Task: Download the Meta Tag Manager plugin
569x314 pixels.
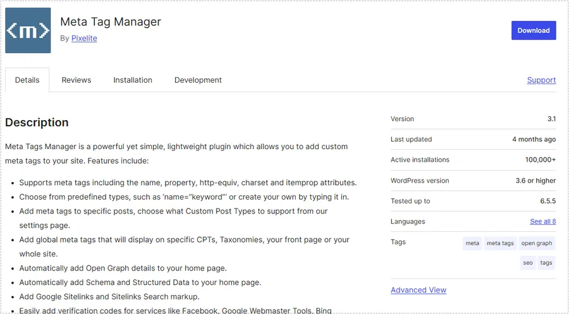Action: coord(534,30)
